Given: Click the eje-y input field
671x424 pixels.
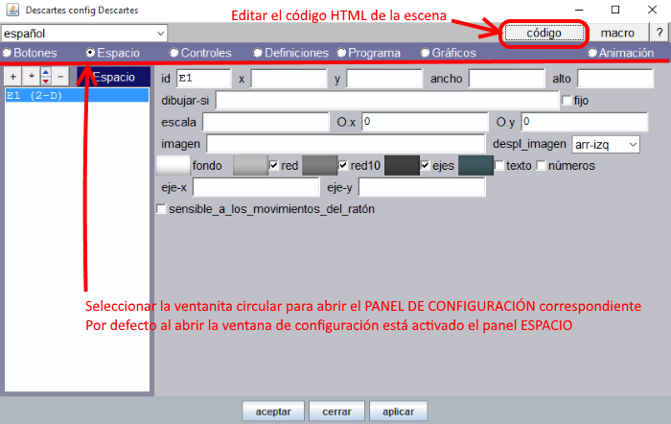Looking at the screenshot, I should click(422, 187).
